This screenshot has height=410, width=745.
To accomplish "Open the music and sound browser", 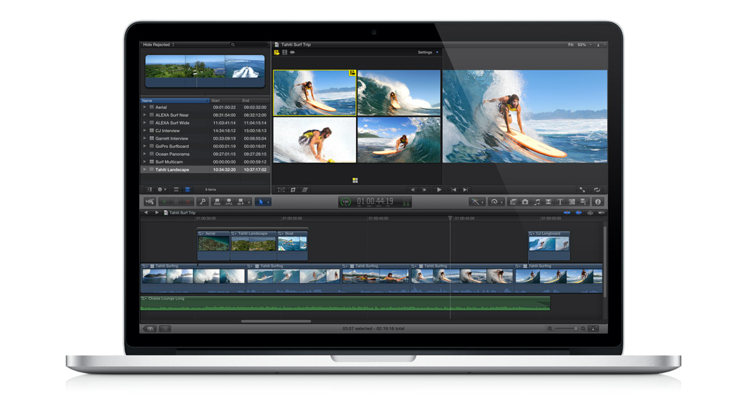I will [537, 202].
